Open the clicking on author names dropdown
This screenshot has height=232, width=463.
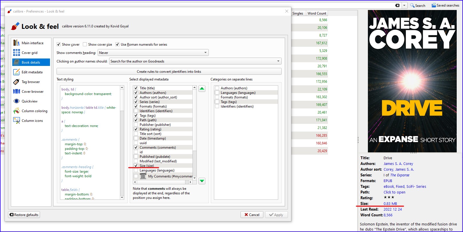coord(195,61)
